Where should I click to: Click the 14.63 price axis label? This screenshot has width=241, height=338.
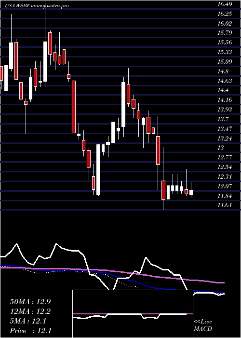[225, 81]
